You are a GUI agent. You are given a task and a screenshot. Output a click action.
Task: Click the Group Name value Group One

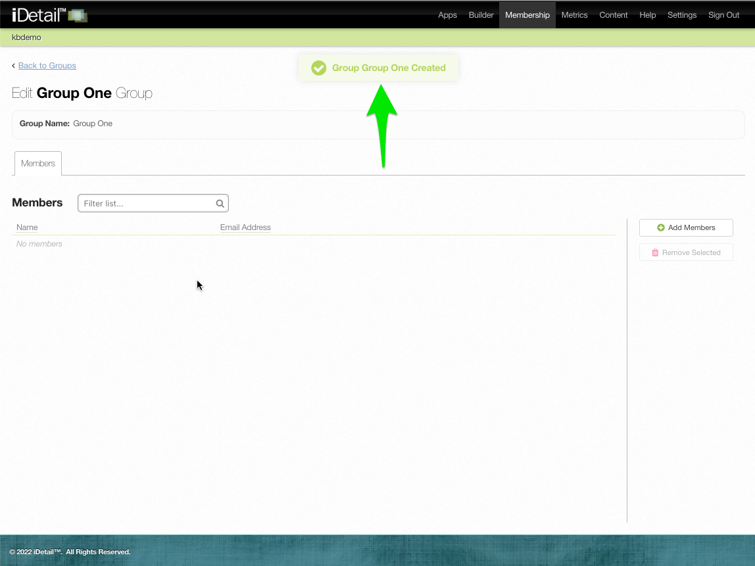click(x=93, y=124)
